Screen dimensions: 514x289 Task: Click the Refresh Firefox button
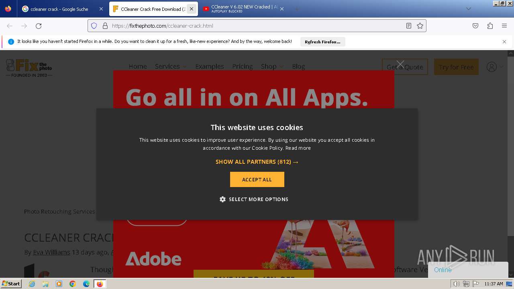pos(322,42)
